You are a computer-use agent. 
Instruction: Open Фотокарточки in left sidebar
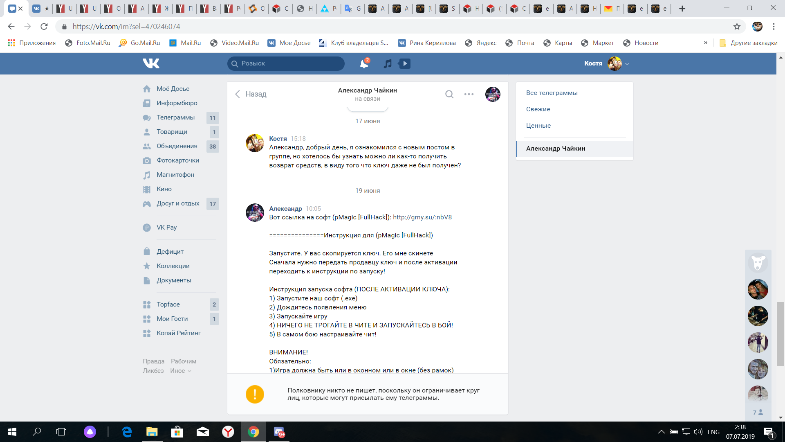pos(177,160)
